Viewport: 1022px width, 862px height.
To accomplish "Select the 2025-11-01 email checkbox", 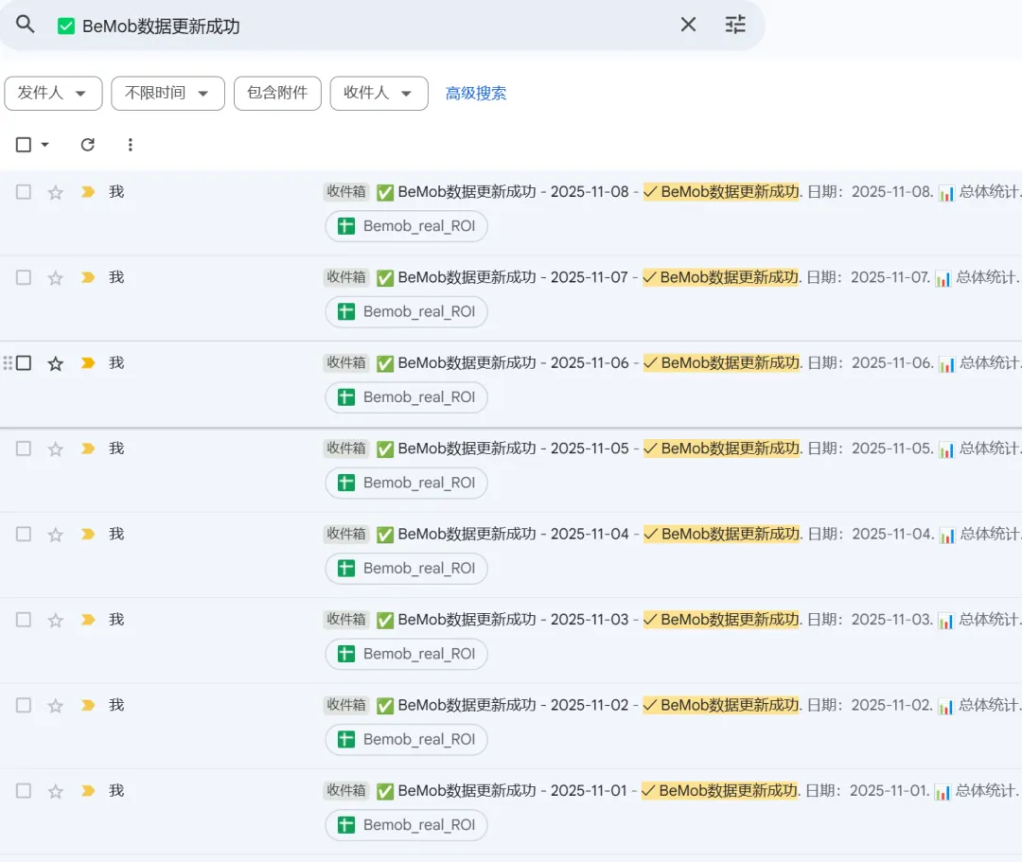I will [x=24, y=791].
